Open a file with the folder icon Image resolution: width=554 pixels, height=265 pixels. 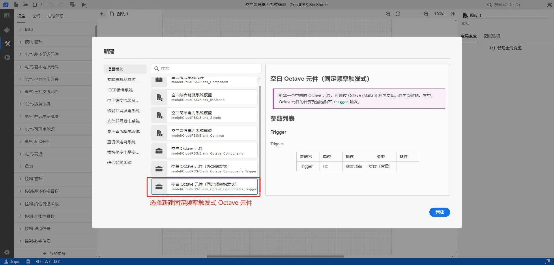pos(25,4)
